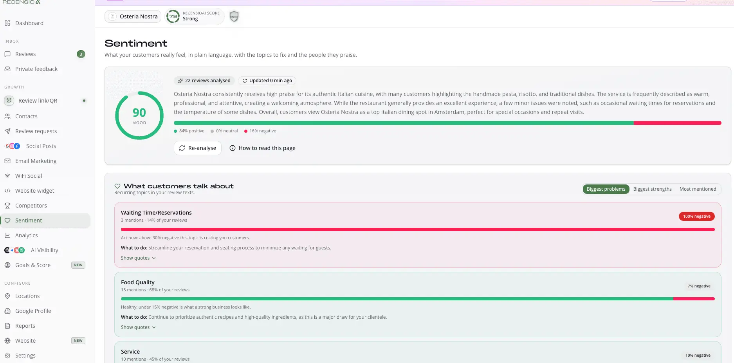
Task: Click the Private feedback inbox icon
Action: (7, 69)
